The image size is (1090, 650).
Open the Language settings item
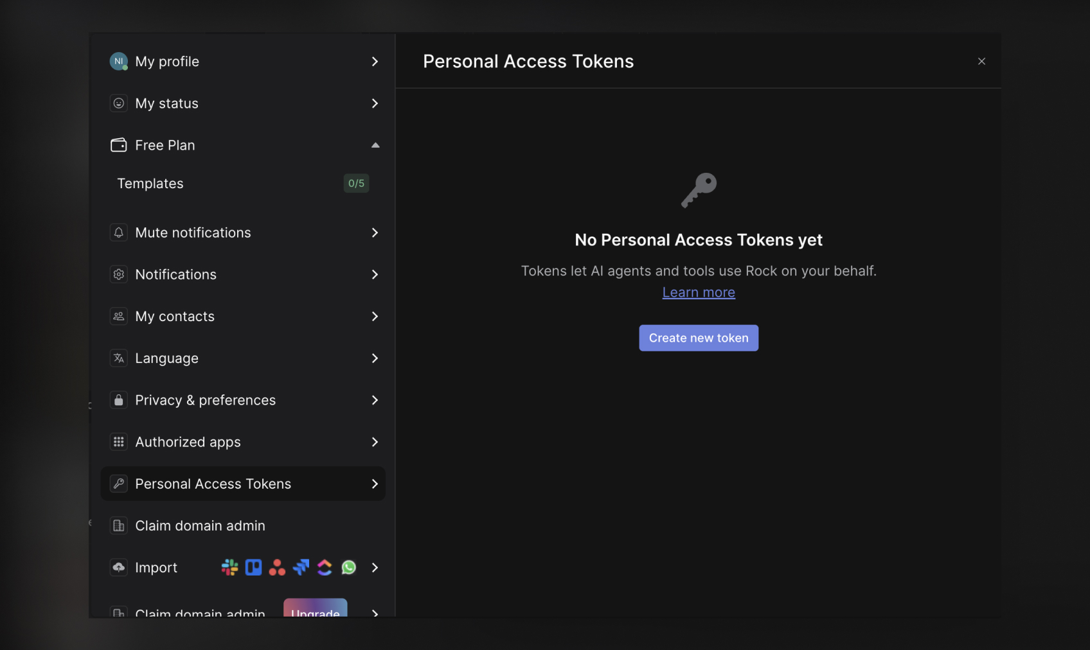pyautogui.click(x=243, y=358)
